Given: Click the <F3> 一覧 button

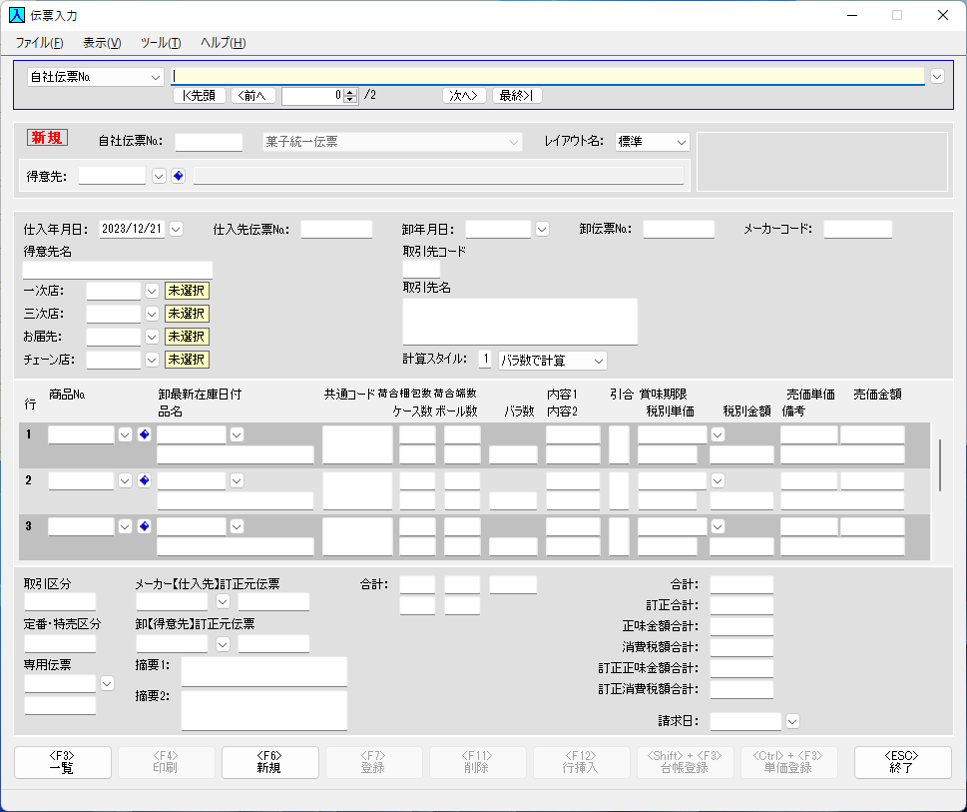Looking at the screenshot, I should click(x=63, y=763).
